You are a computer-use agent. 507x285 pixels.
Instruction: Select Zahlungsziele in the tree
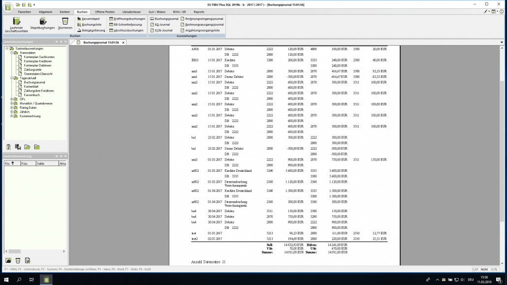[x=32, y=69]
